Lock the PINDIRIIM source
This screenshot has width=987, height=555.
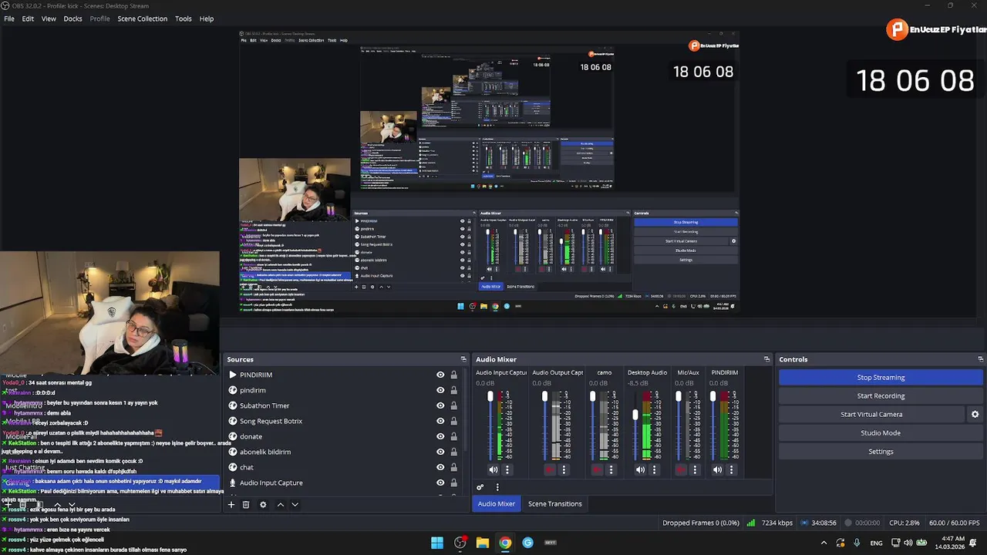click(x=453, y=375)
